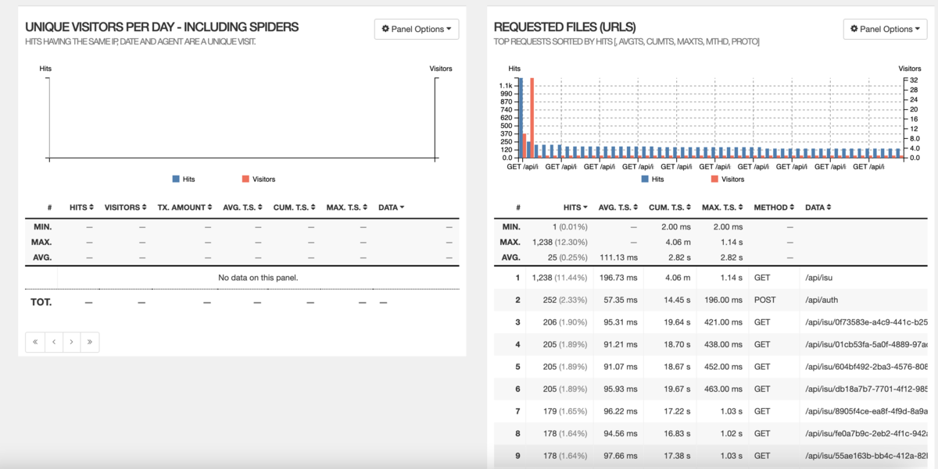Screen dimensions: 938x469
Task: Select average time "111.13 ms" in AVG. row
Action: tap(618, 258)
